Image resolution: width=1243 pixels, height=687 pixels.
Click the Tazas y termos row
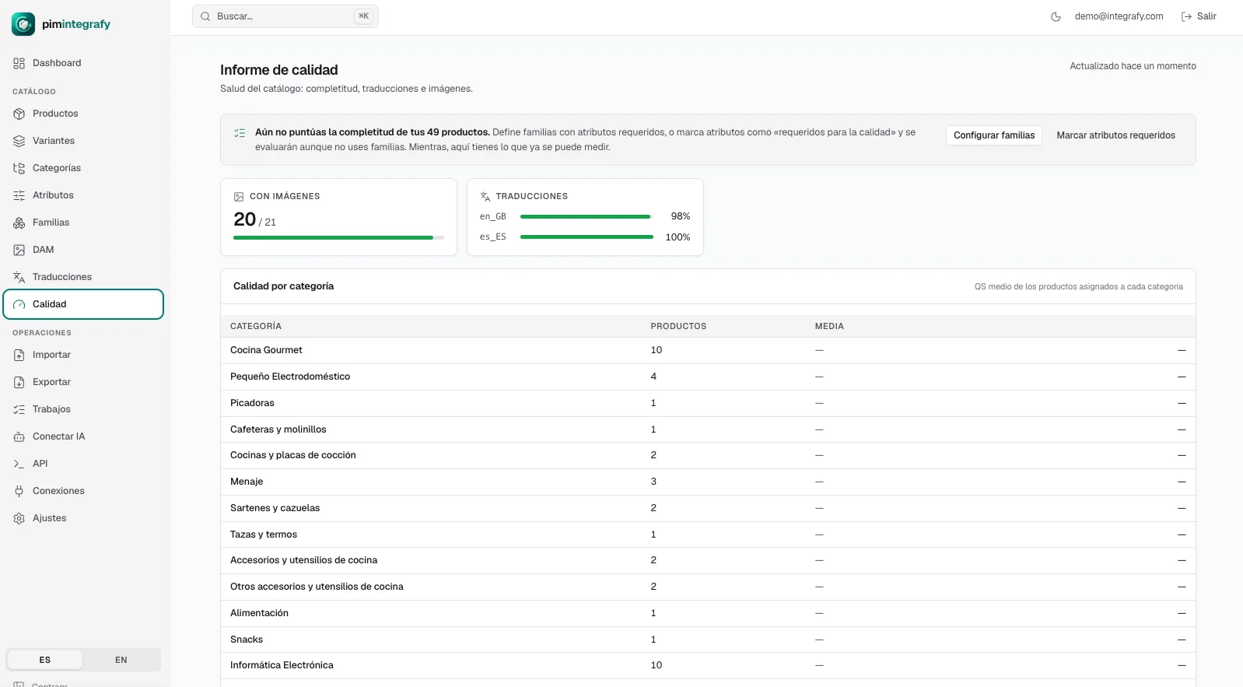click(x=708, y=535)
